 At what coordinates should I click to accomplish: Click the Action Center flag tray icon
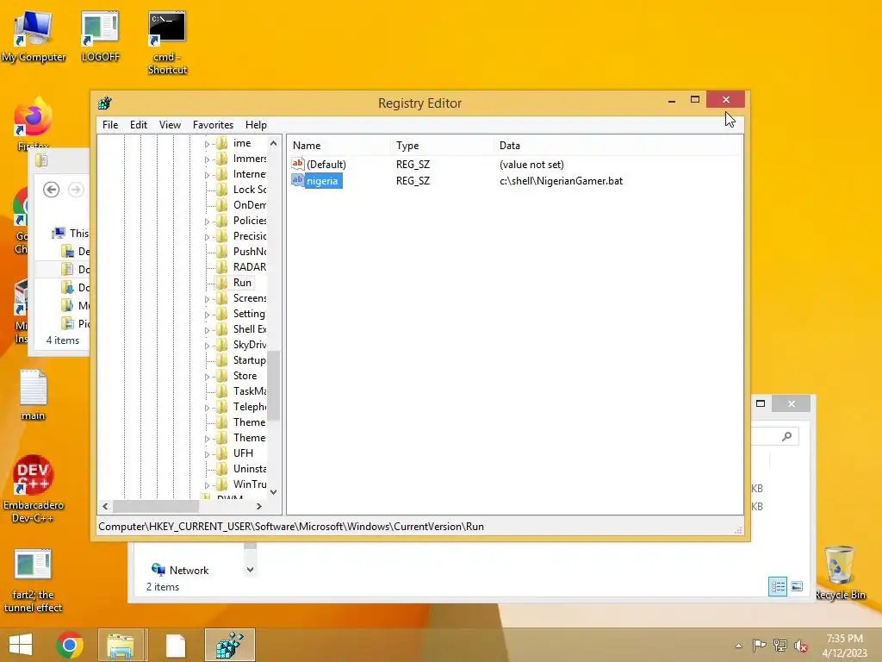point(760,646)
